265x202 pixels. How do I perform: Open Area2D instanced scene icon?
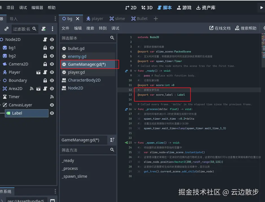click(x=38, y=89)
